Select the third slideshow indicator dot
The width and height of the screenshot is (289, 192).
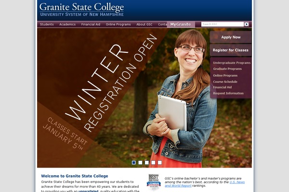click(x=147, y=163)
